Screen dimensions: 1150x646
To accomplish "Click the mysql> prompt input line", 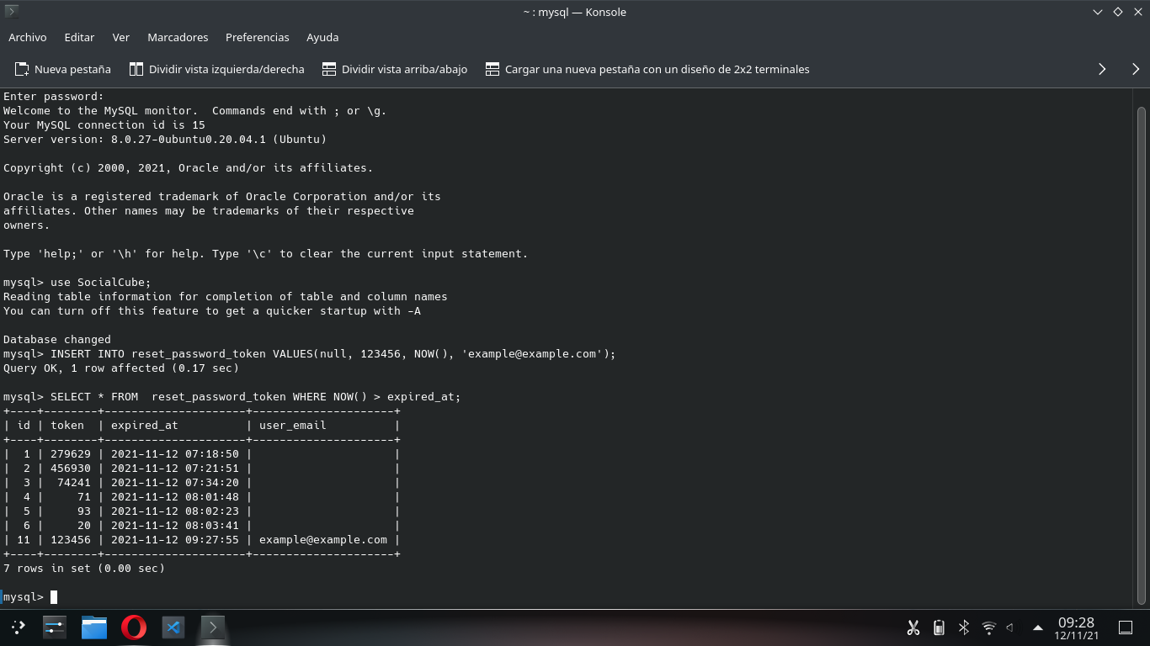I will (30, 596).
